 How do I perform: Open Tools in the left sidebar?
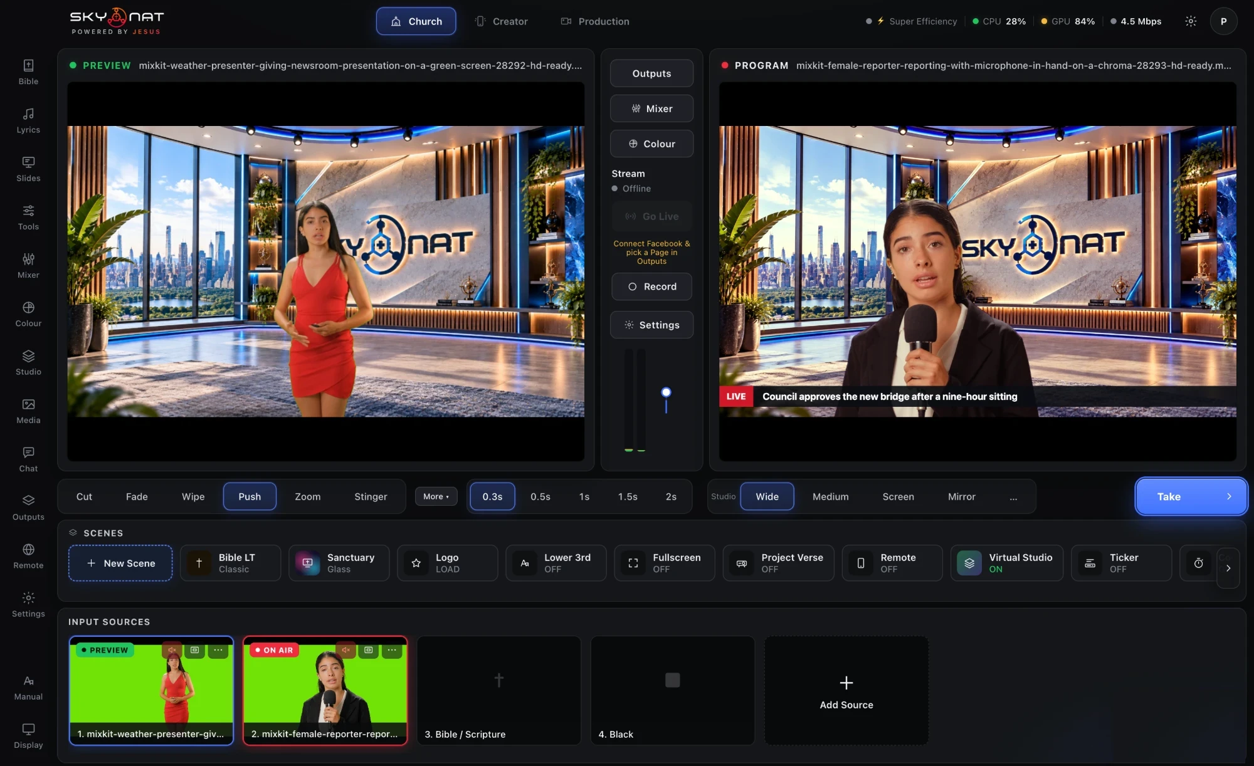click(28, 217)
